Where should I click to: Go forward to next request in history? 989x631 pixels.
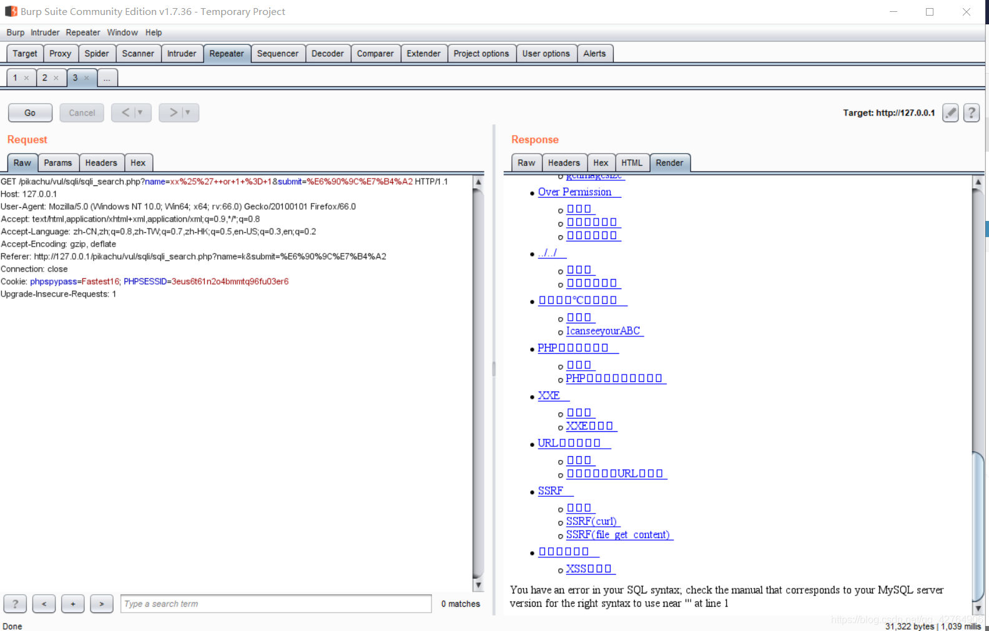(173, 112)
